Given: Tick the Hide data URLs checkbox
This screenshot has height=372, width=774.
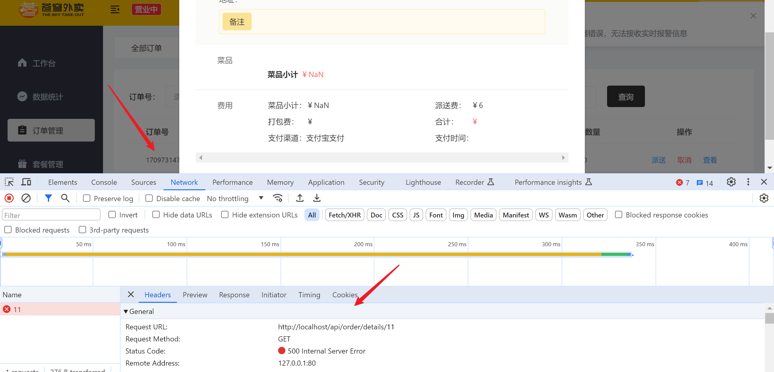Looking at the screenshot, I should click(156, 215).
